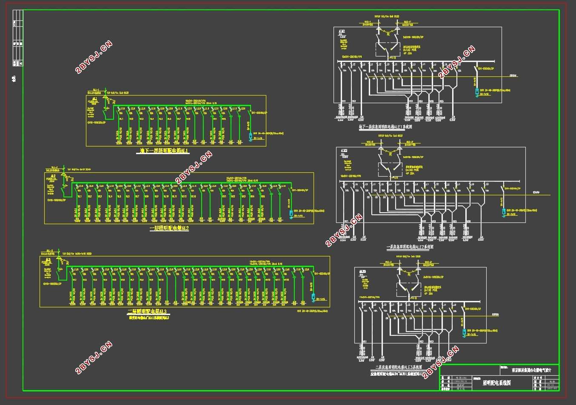Click the 'ALE2' panel label
The height and width of the screenshot is (405, 576).
click(x=344, y=151)
